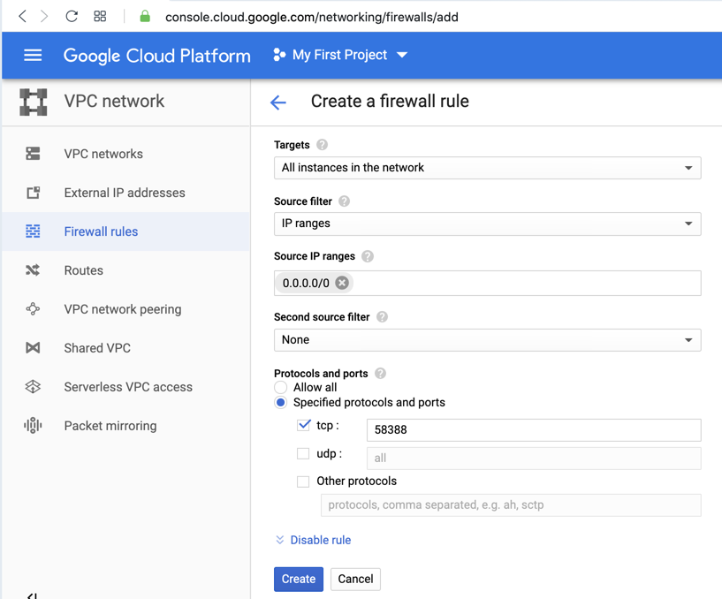Viewport: 722px width, 599px height.
Task: Enable the udp protocol checkbox
Action: tap(304, 453)
